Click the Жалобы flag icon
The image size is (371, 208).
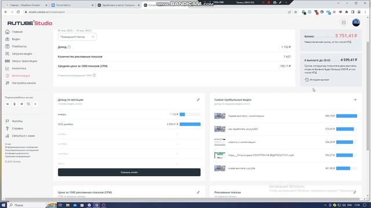(8, 121)
